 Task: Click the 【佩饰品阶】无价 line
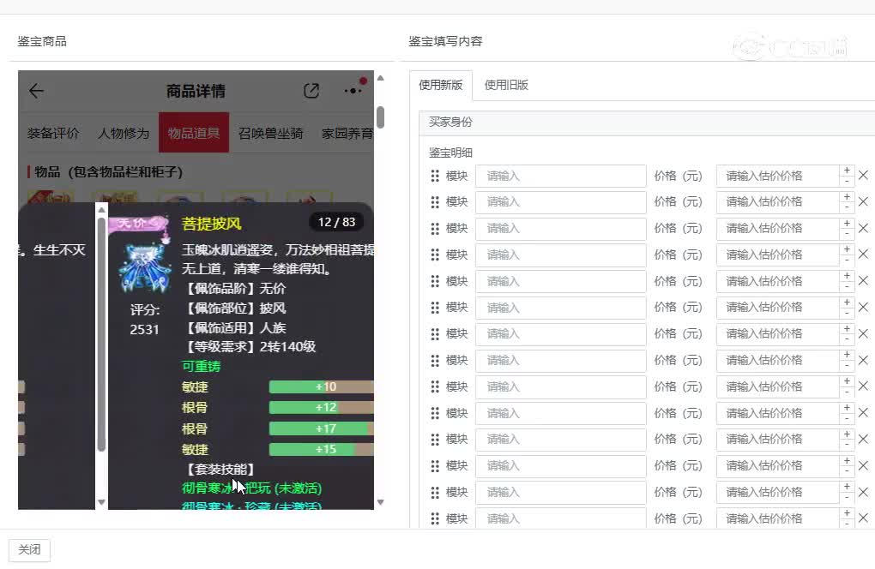(x=234, y=288)
